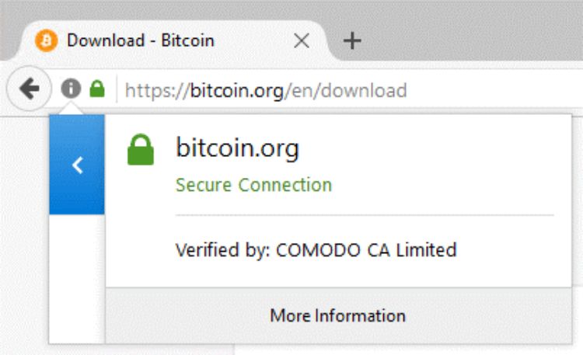Click the green Secure Connection text

click(x=253, y=185)
